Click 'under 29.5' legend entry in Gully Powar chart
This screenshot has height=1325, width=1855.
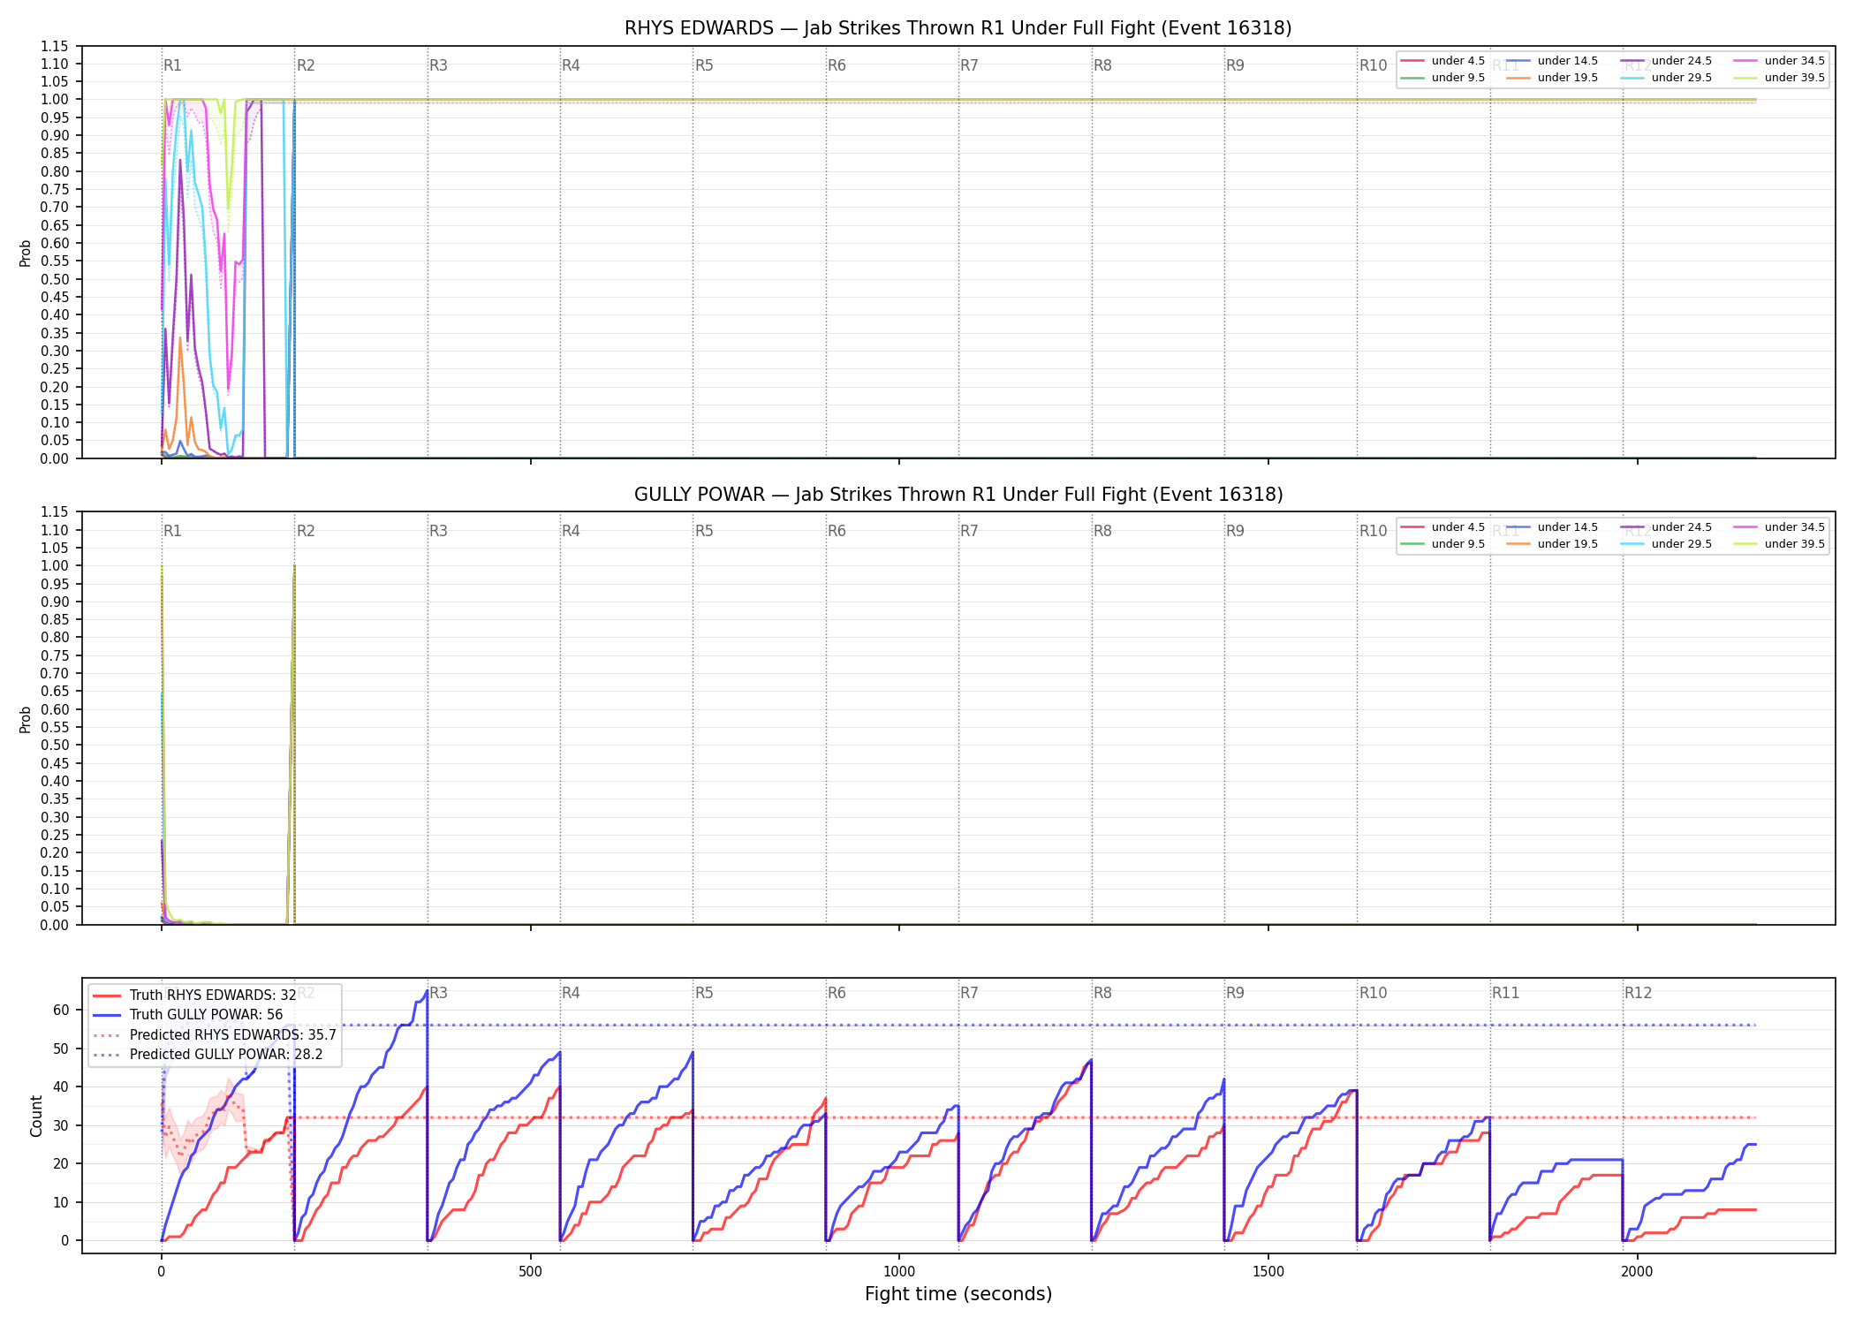(1666, 544)
